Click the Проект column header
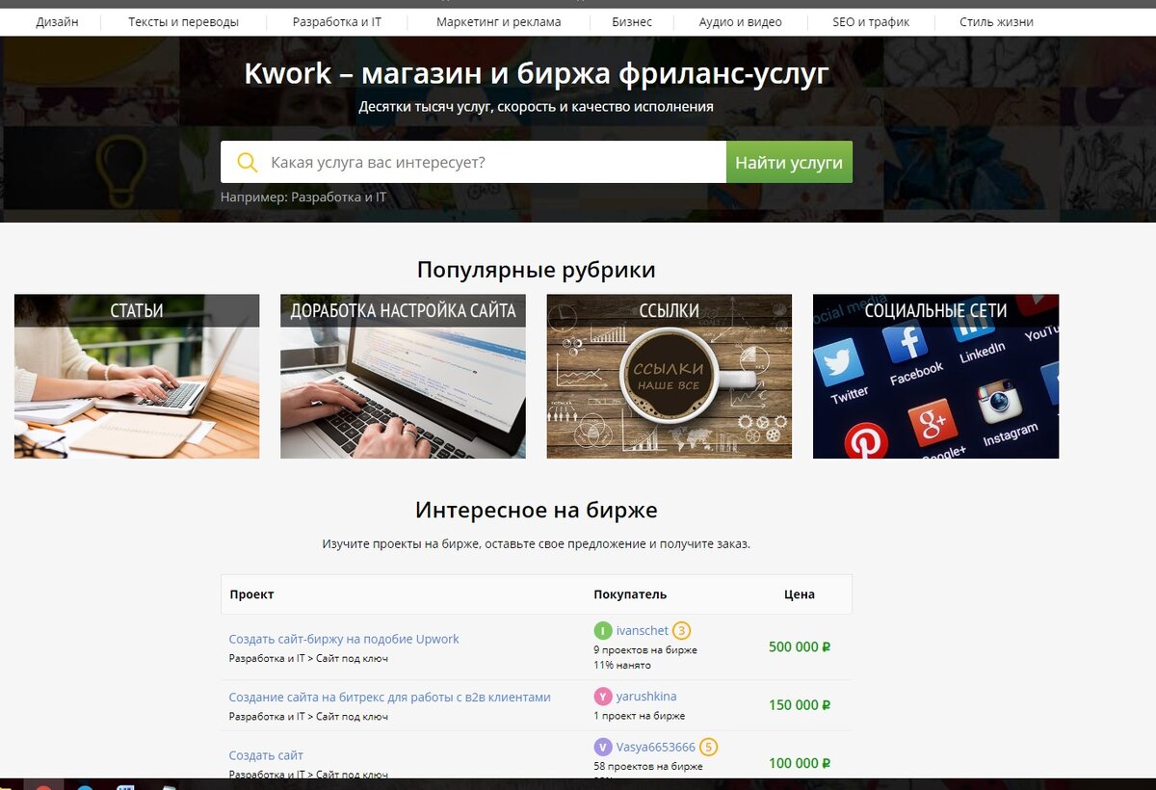The width and height of the screenshot is (1156, 790). [251, 594]
